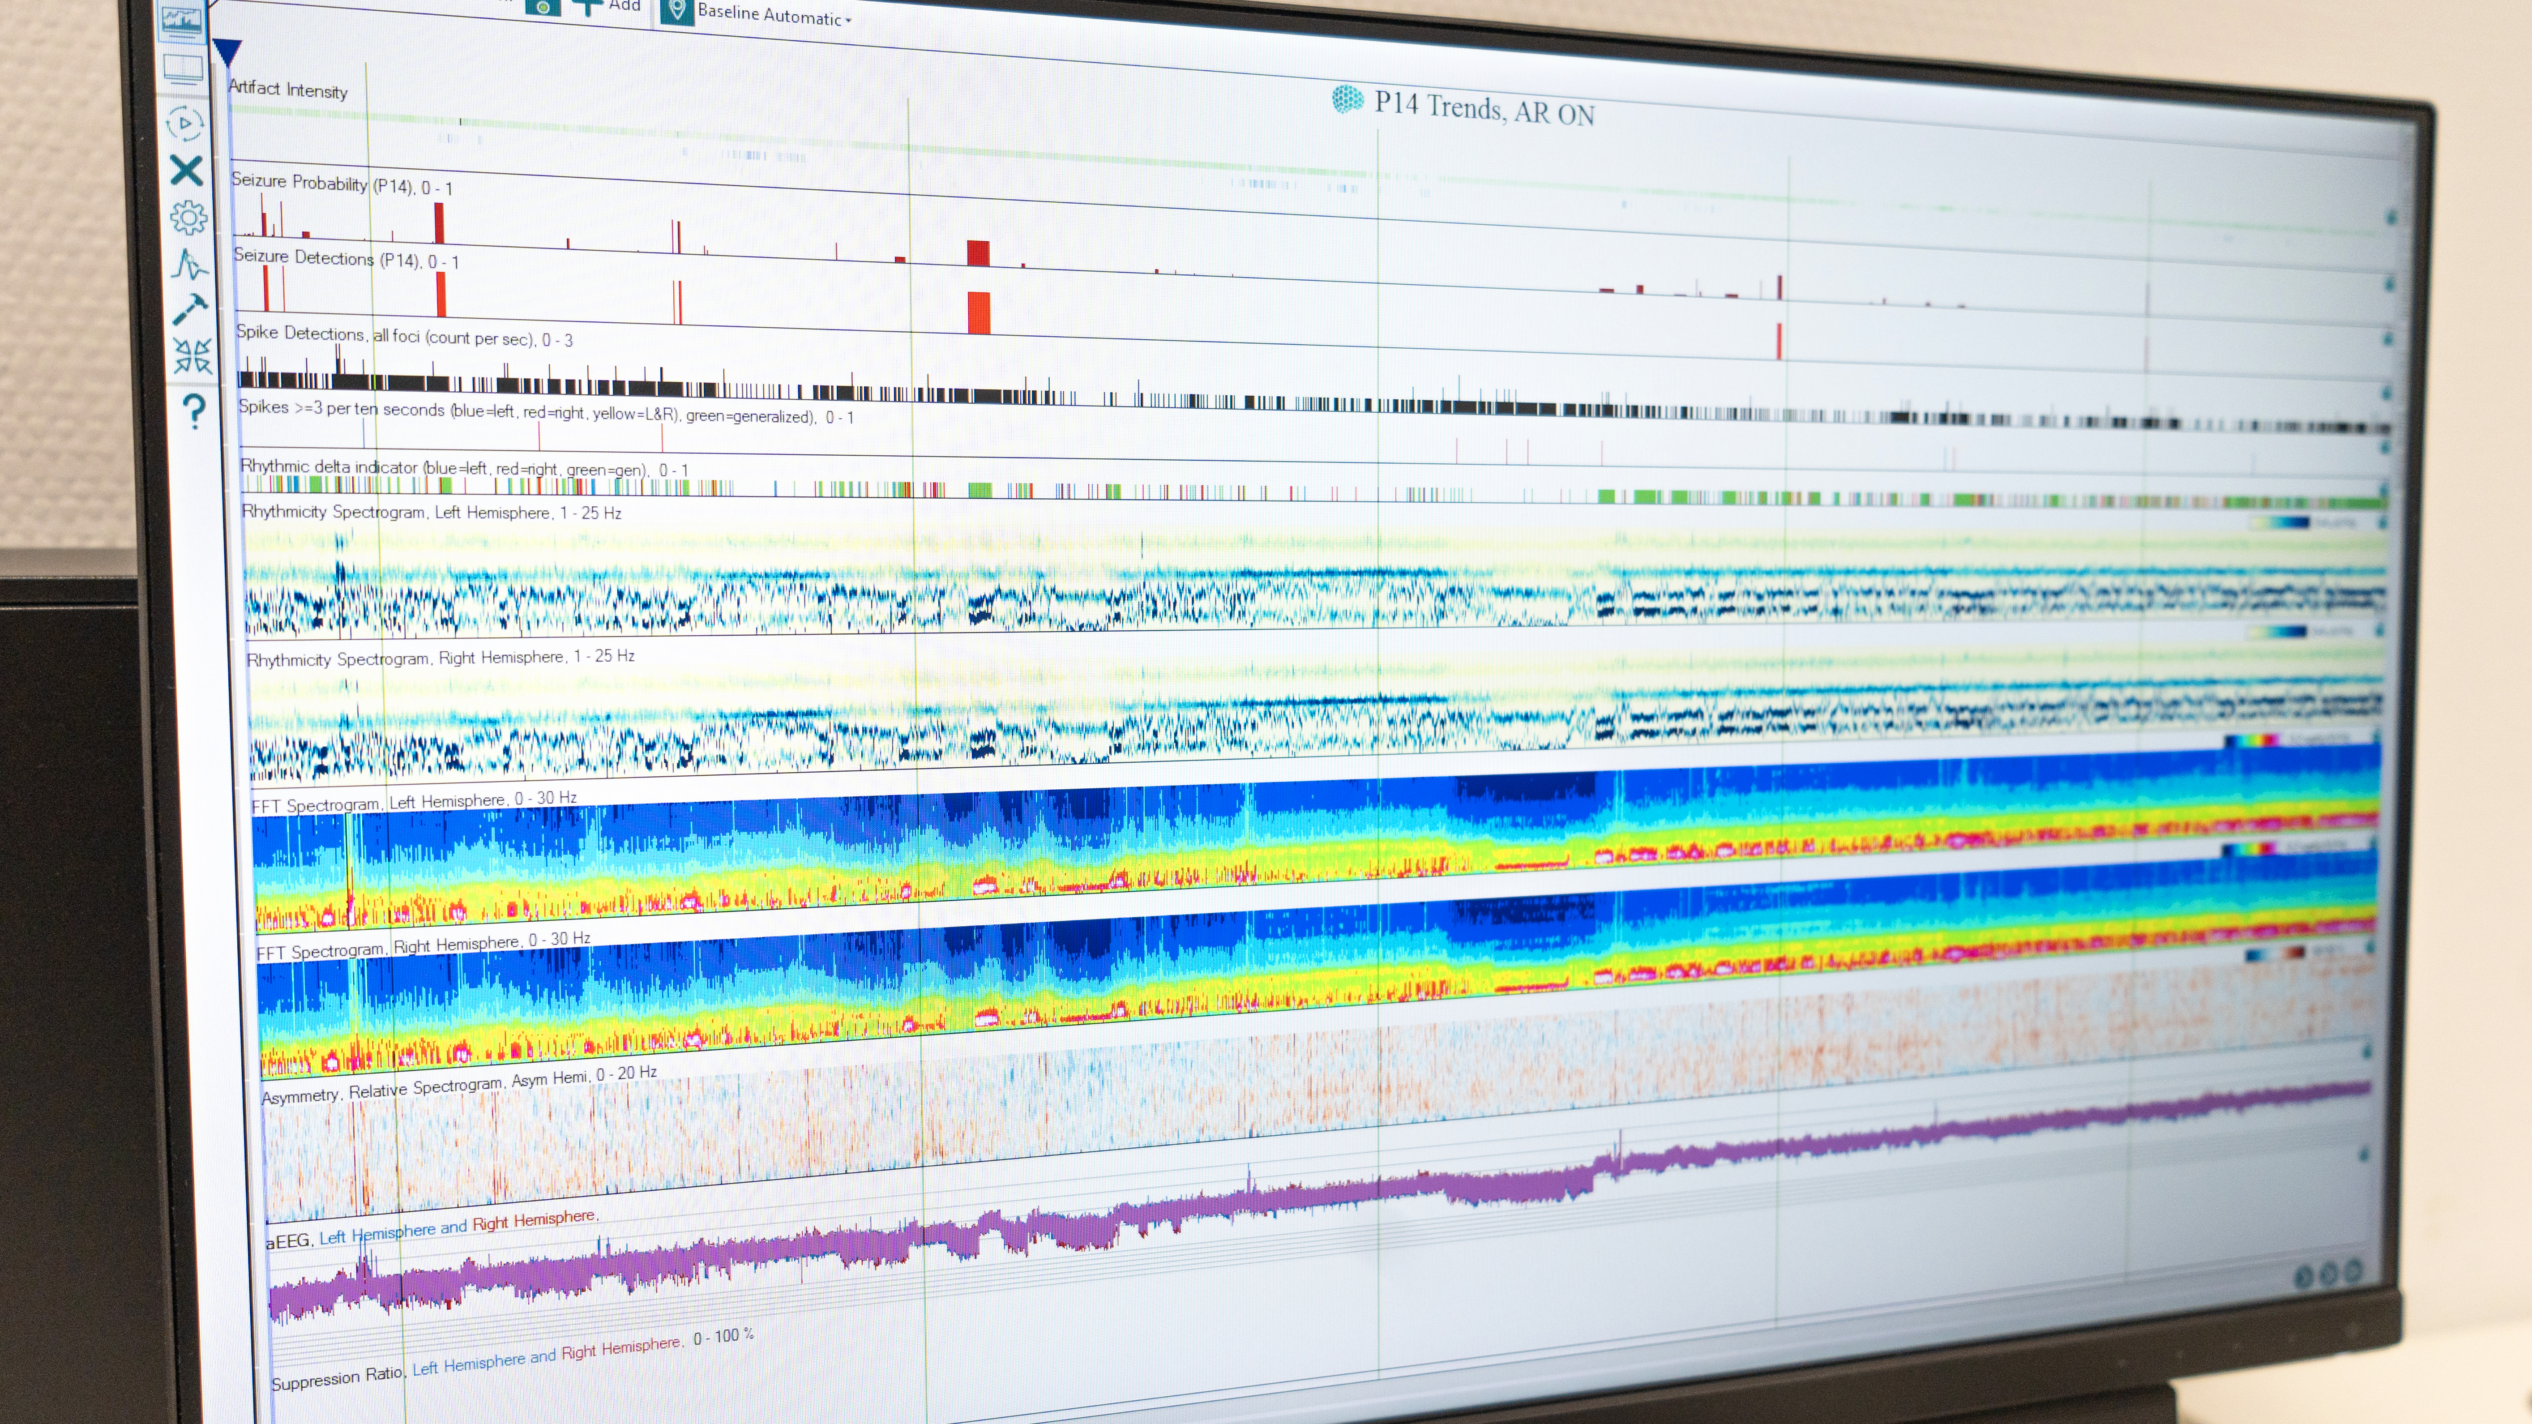Click the four inward arrows compress icon
Screen dimensions: 2532x1424
click(192, 356)
